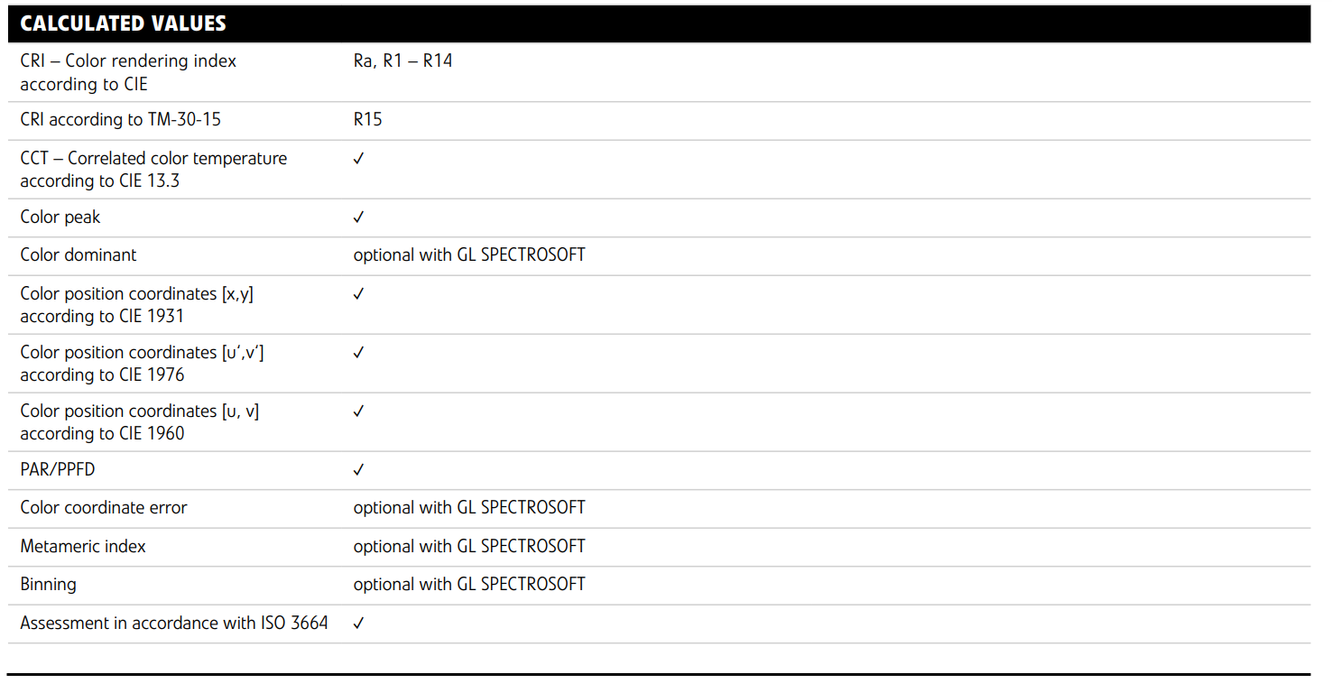Image resolution: width=1332 pixels, height=684 pixels.
Task: Click checkmark for CIE 1931 coordinates
Action: click(358, 294)
